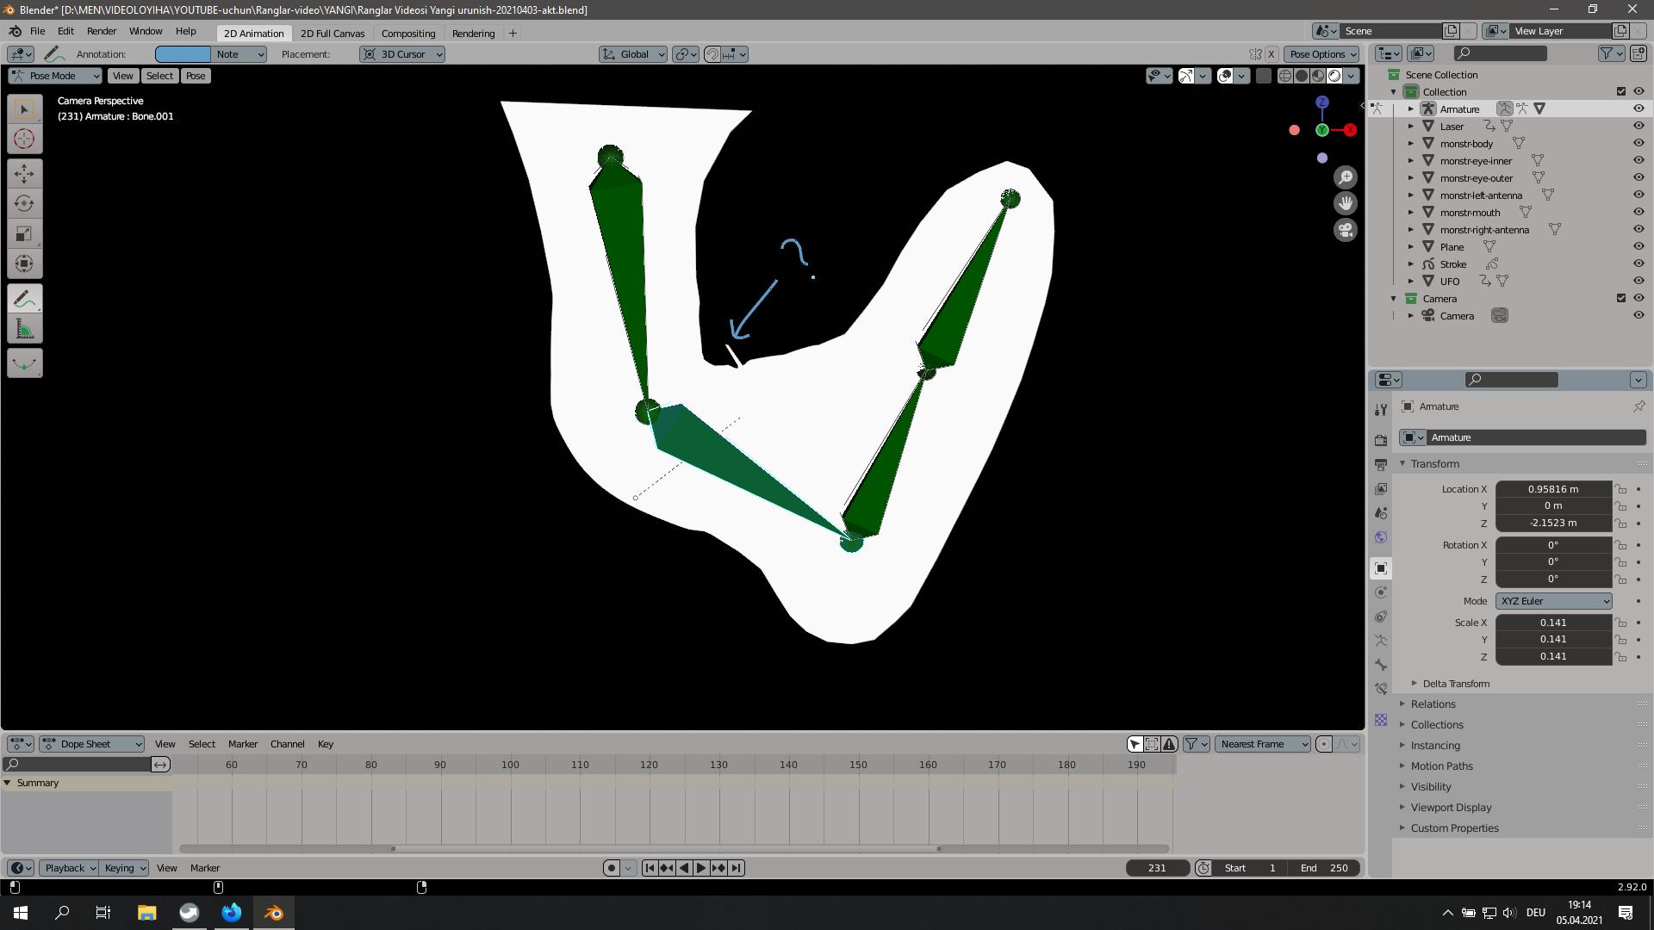Open the Nearest Frame snapping dropdown
Screen dimensions: 1654x930
click(1262, 744)
